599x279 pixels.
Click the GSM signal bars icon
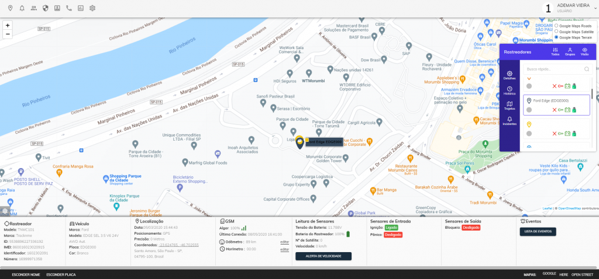click(244, 228)
